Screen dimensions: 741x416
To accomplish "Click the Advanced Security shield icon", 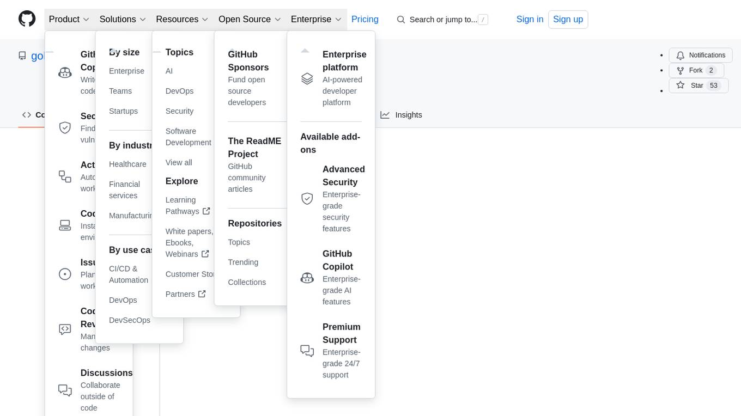I will (x=307, y=199).
